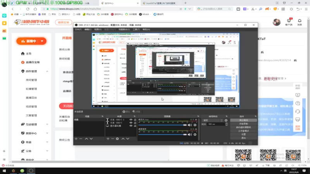
Task: Open OBS 工具(T) menu
Action: (x=136, y=29)
